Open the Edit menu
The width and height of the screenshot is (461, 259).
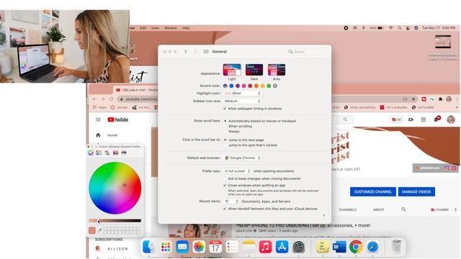143,28
